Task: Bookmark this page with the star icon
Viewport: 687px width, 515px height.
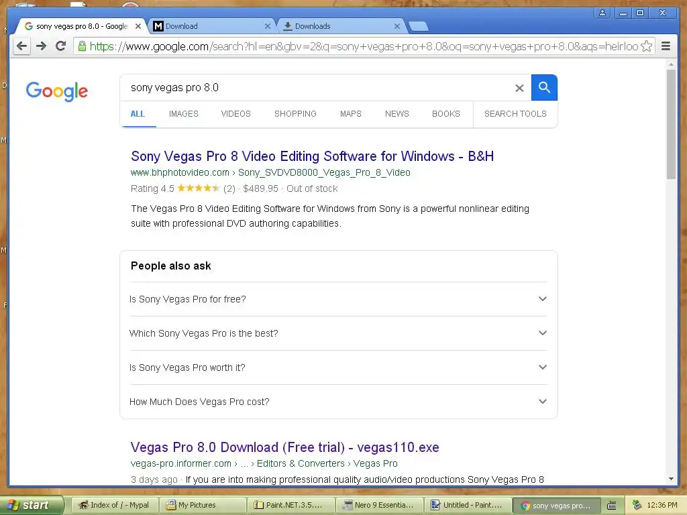Action: click(646, 46)
